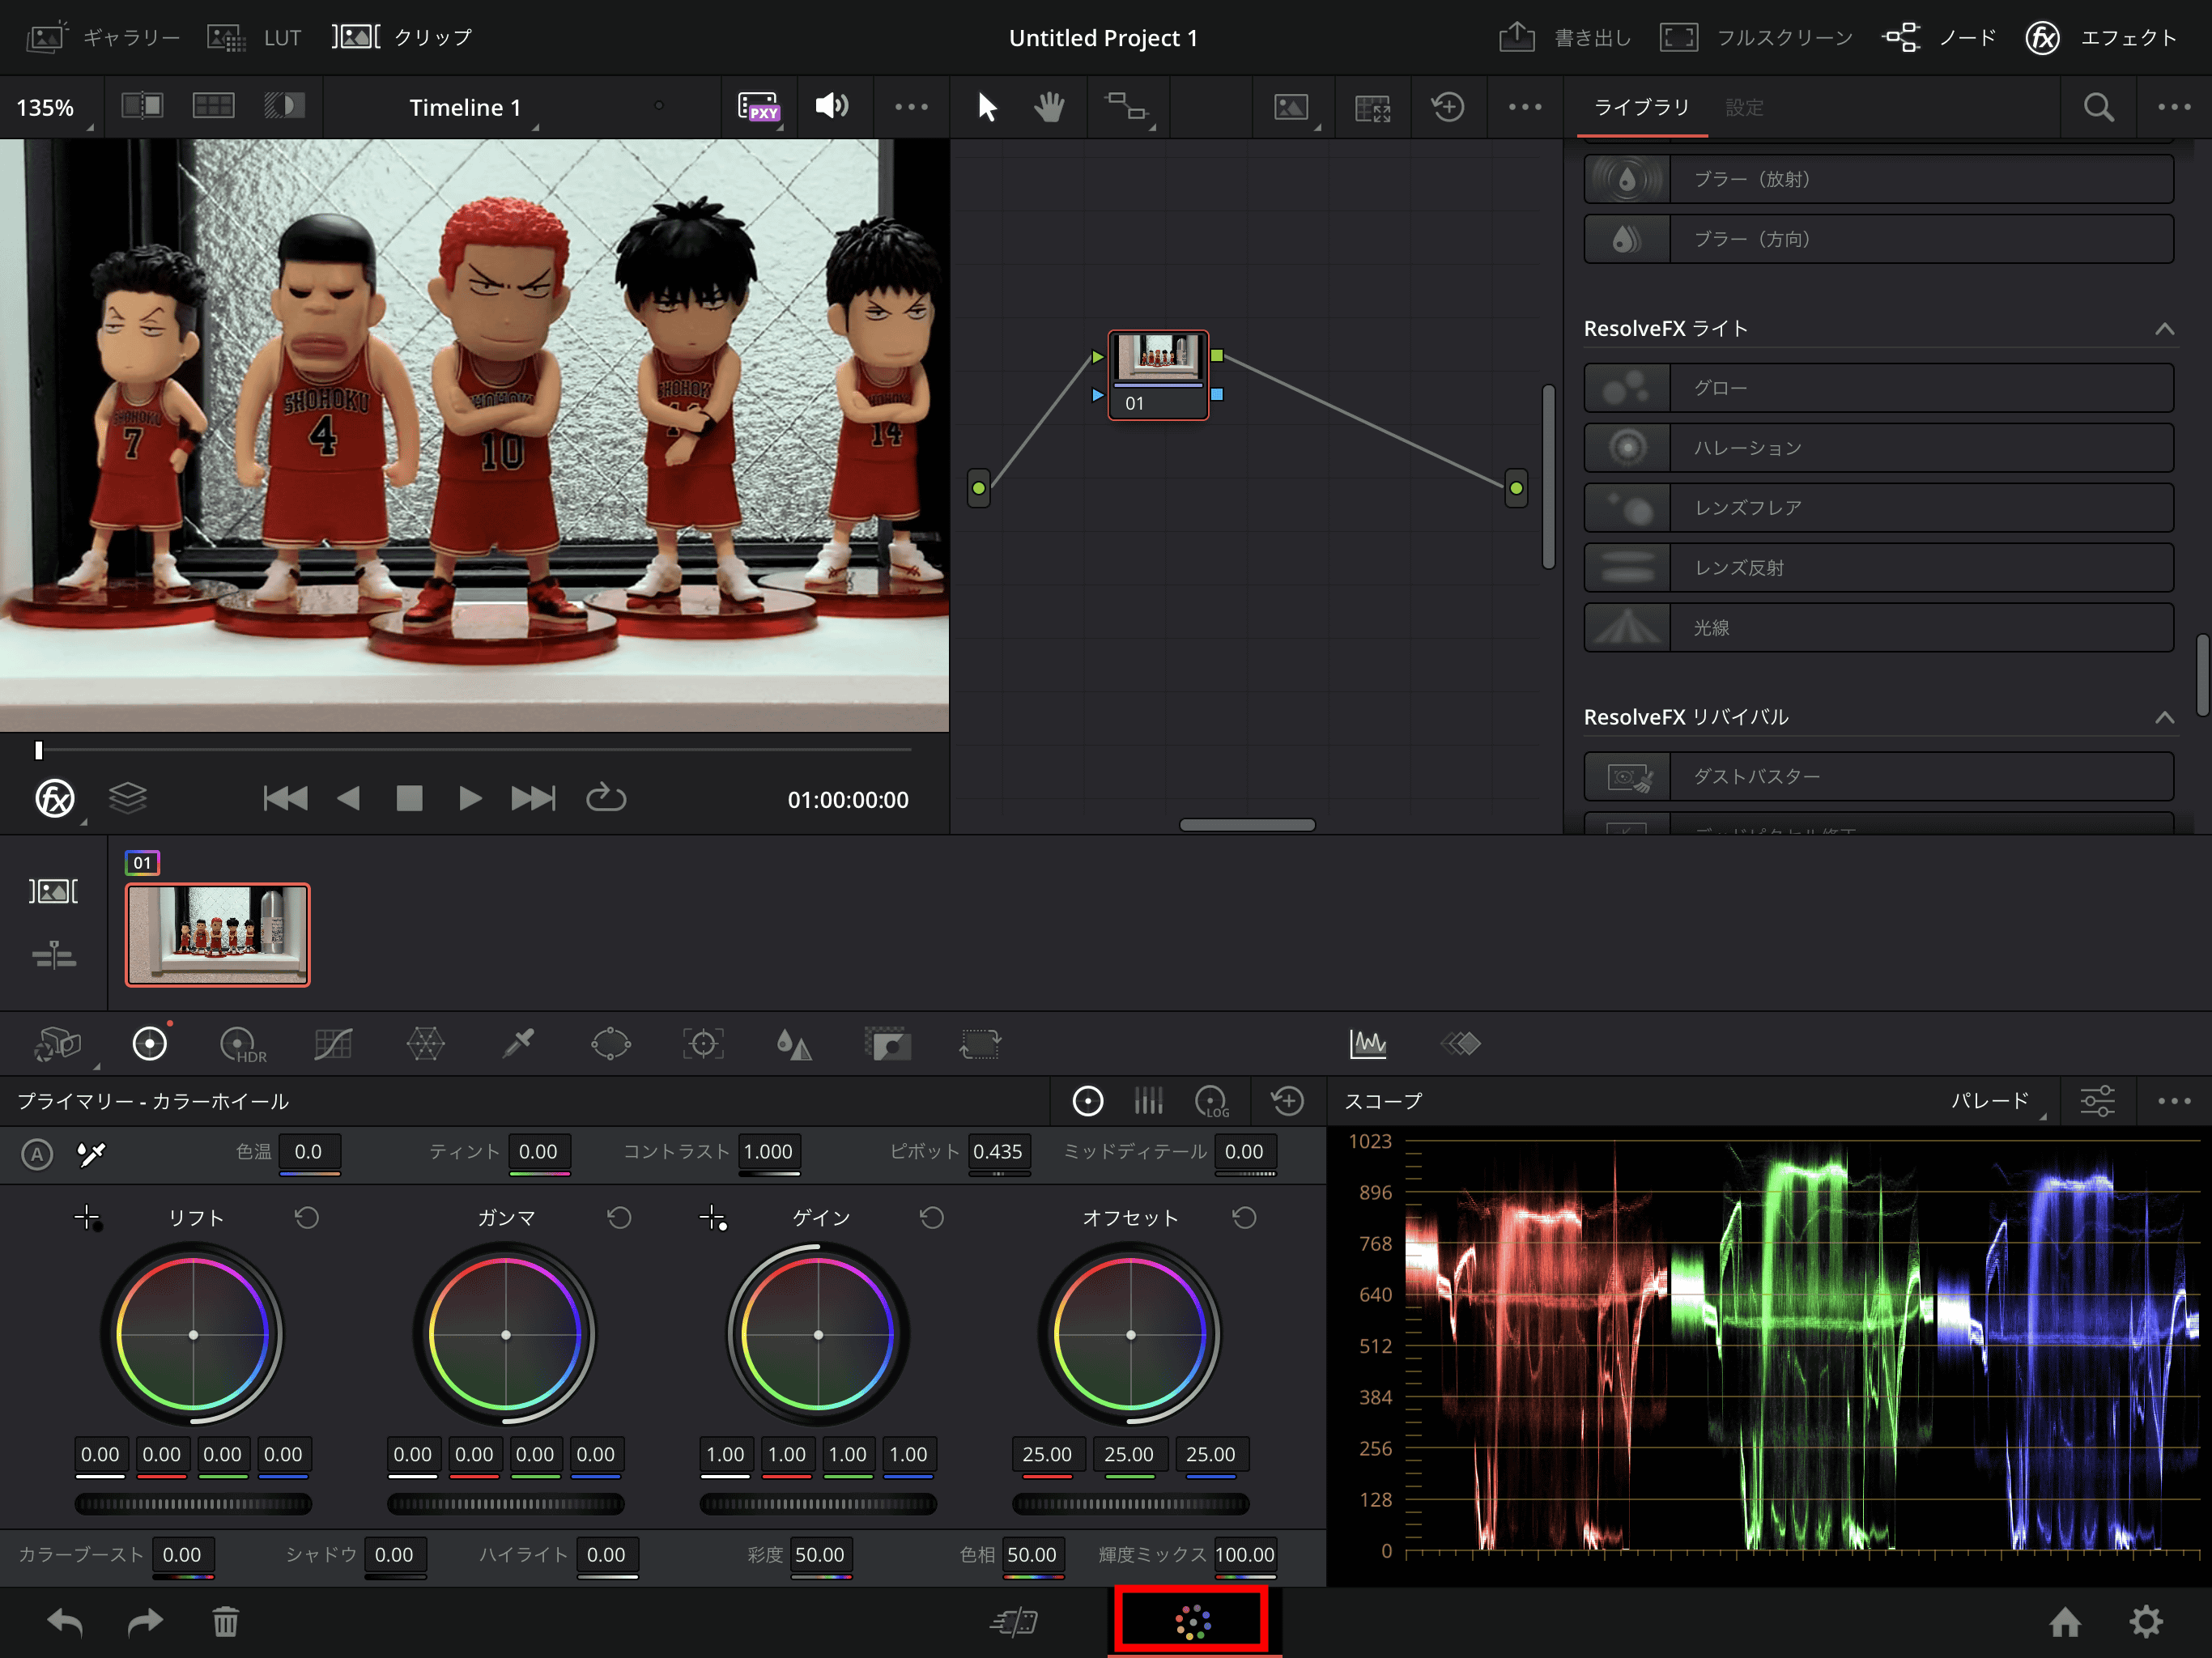Open the Curves tool
The width and height of the screenshot is (2212, 1658).
tap(332, 1044)
